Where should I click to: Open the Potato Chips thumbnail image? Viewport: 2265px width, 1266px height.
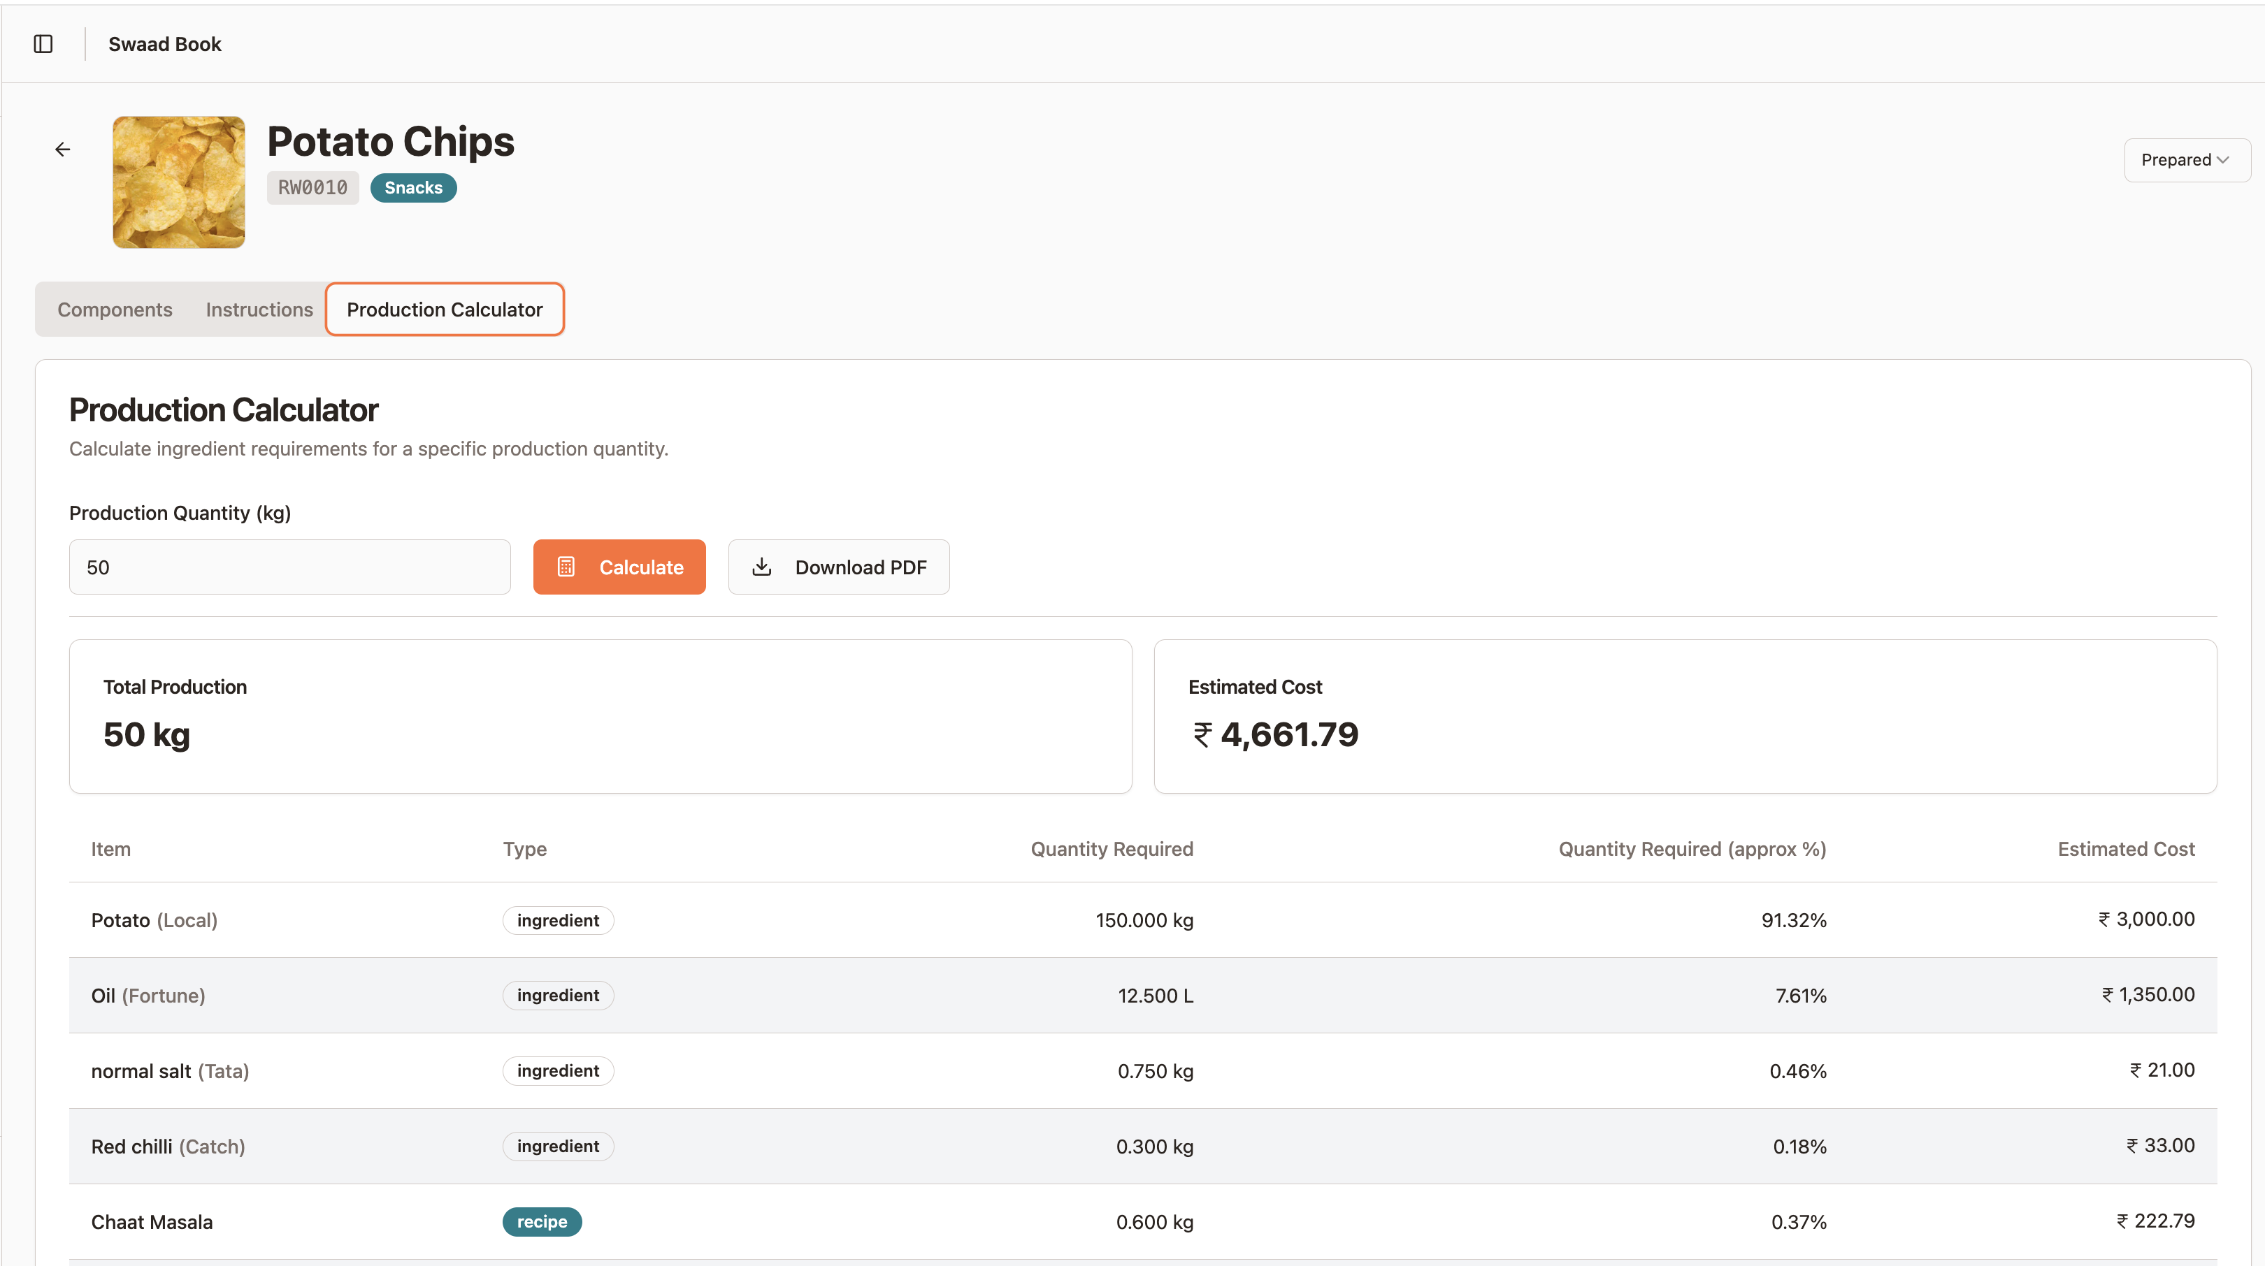(178, 182)
